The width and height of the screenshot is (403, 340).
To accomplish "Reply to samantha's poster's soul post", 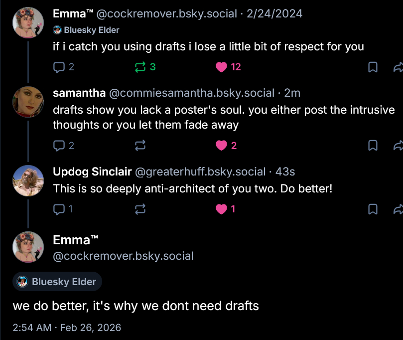I will click(59, 146).
